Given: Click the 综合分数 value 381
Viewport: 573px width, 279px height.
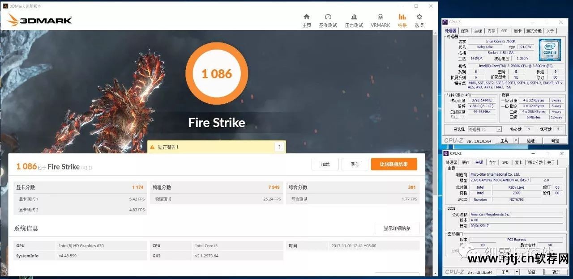Looking at the screenshot, I should click(x=412, y=187).
